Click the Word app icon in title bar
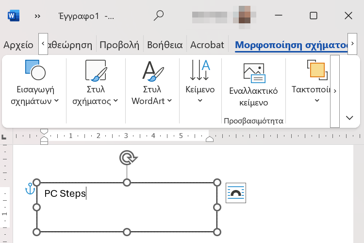The width and height of the screenshot is (364, 243). coord(13,16)
